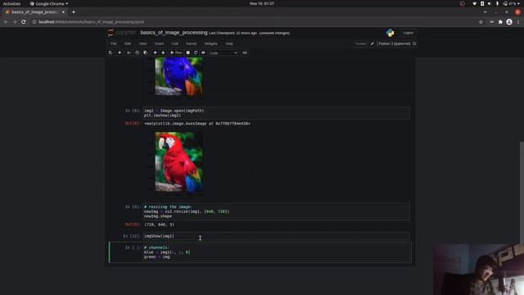Cut selected cells with the scissors icon
The height and width of the screenshot is (295, 524).
[129, 52]
